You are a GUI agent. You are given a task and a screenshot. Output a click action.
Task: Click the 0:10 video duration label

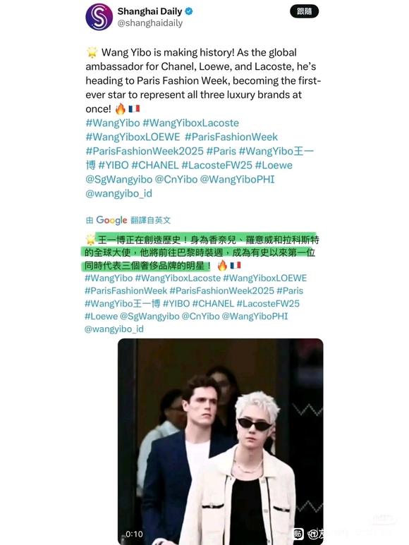coord(134,534)
